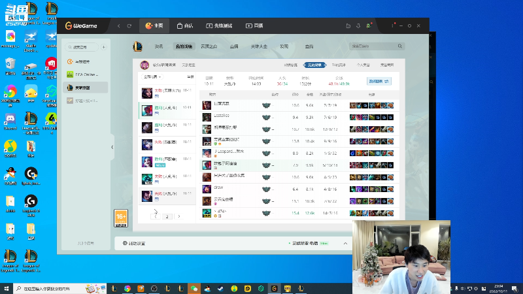Viewport: 523px width, 294px height.
Task: Click the 数据图表 toggle button
Action: pyautogui.click(x=379, y=81)
